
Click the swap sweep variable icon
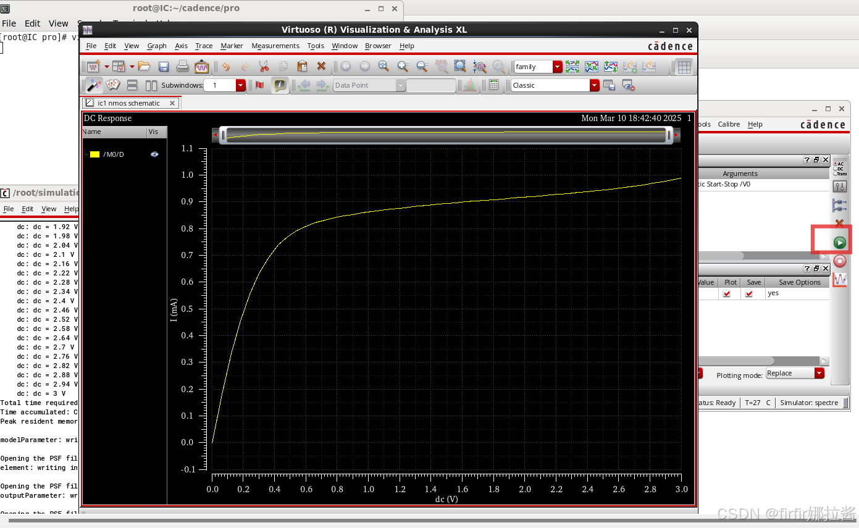tap(611, 67)
